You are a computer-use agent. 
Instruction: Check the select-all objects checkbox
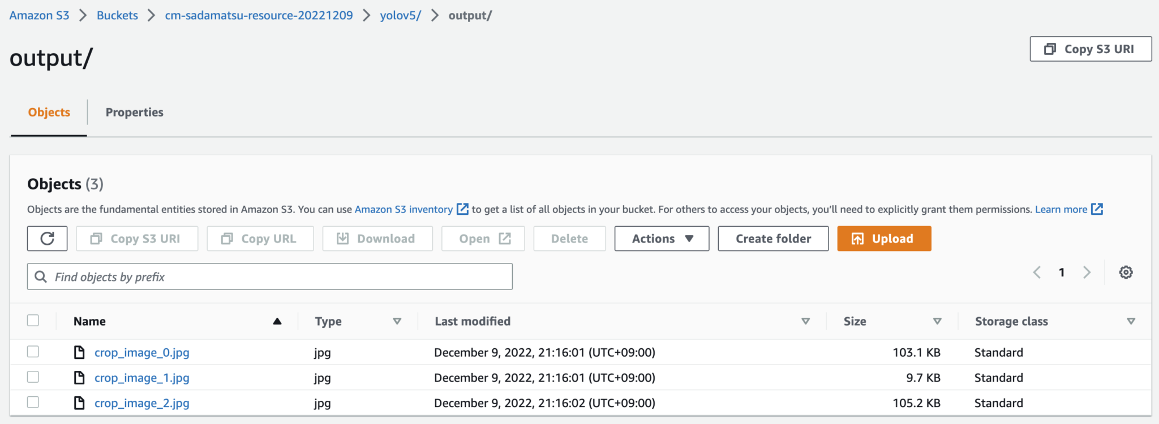(x=33, y=320)
